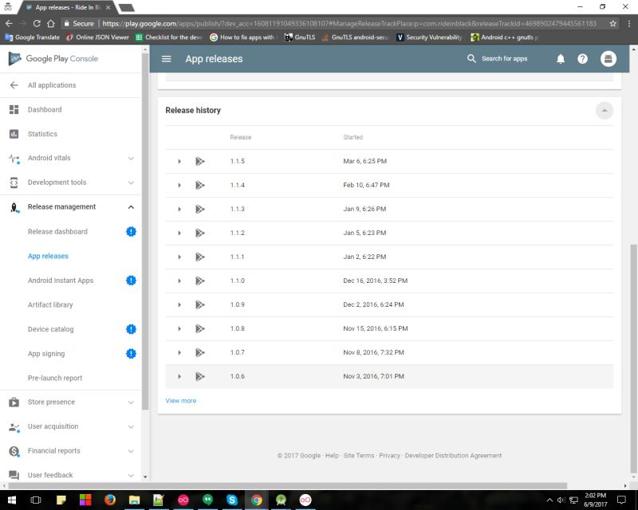Image resolution: width=638 pixels, height=510 pixels.
Task: Open the Chrome three-dot menu
Action: pyautogui.click(x=629, y=24)
